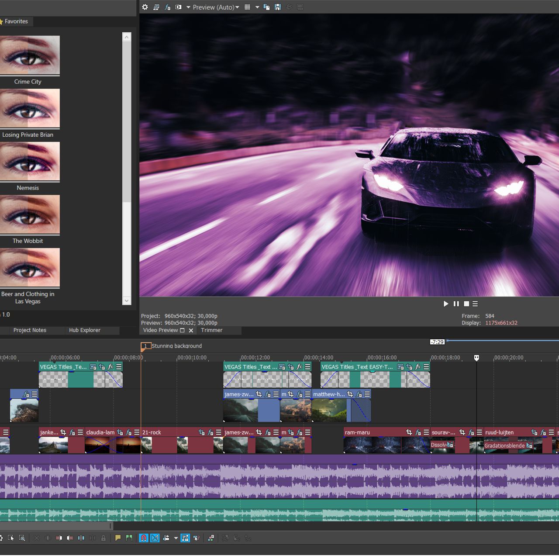Disable snapping via the magnet icon

pos(144,538)
